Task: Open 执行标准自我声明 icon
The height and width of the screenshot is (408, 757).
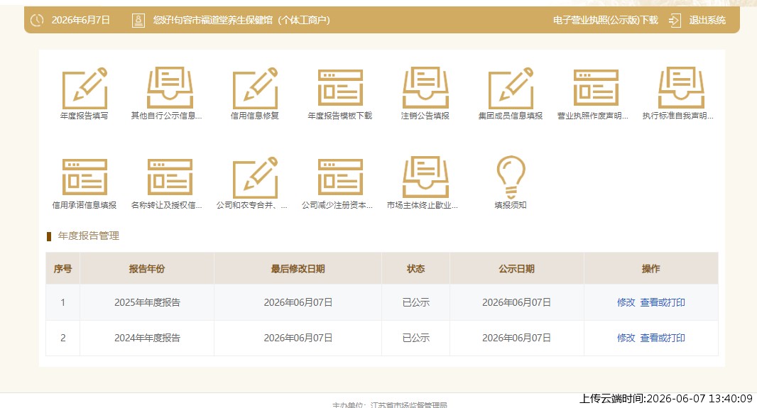Action: click(x=681, y=88)
